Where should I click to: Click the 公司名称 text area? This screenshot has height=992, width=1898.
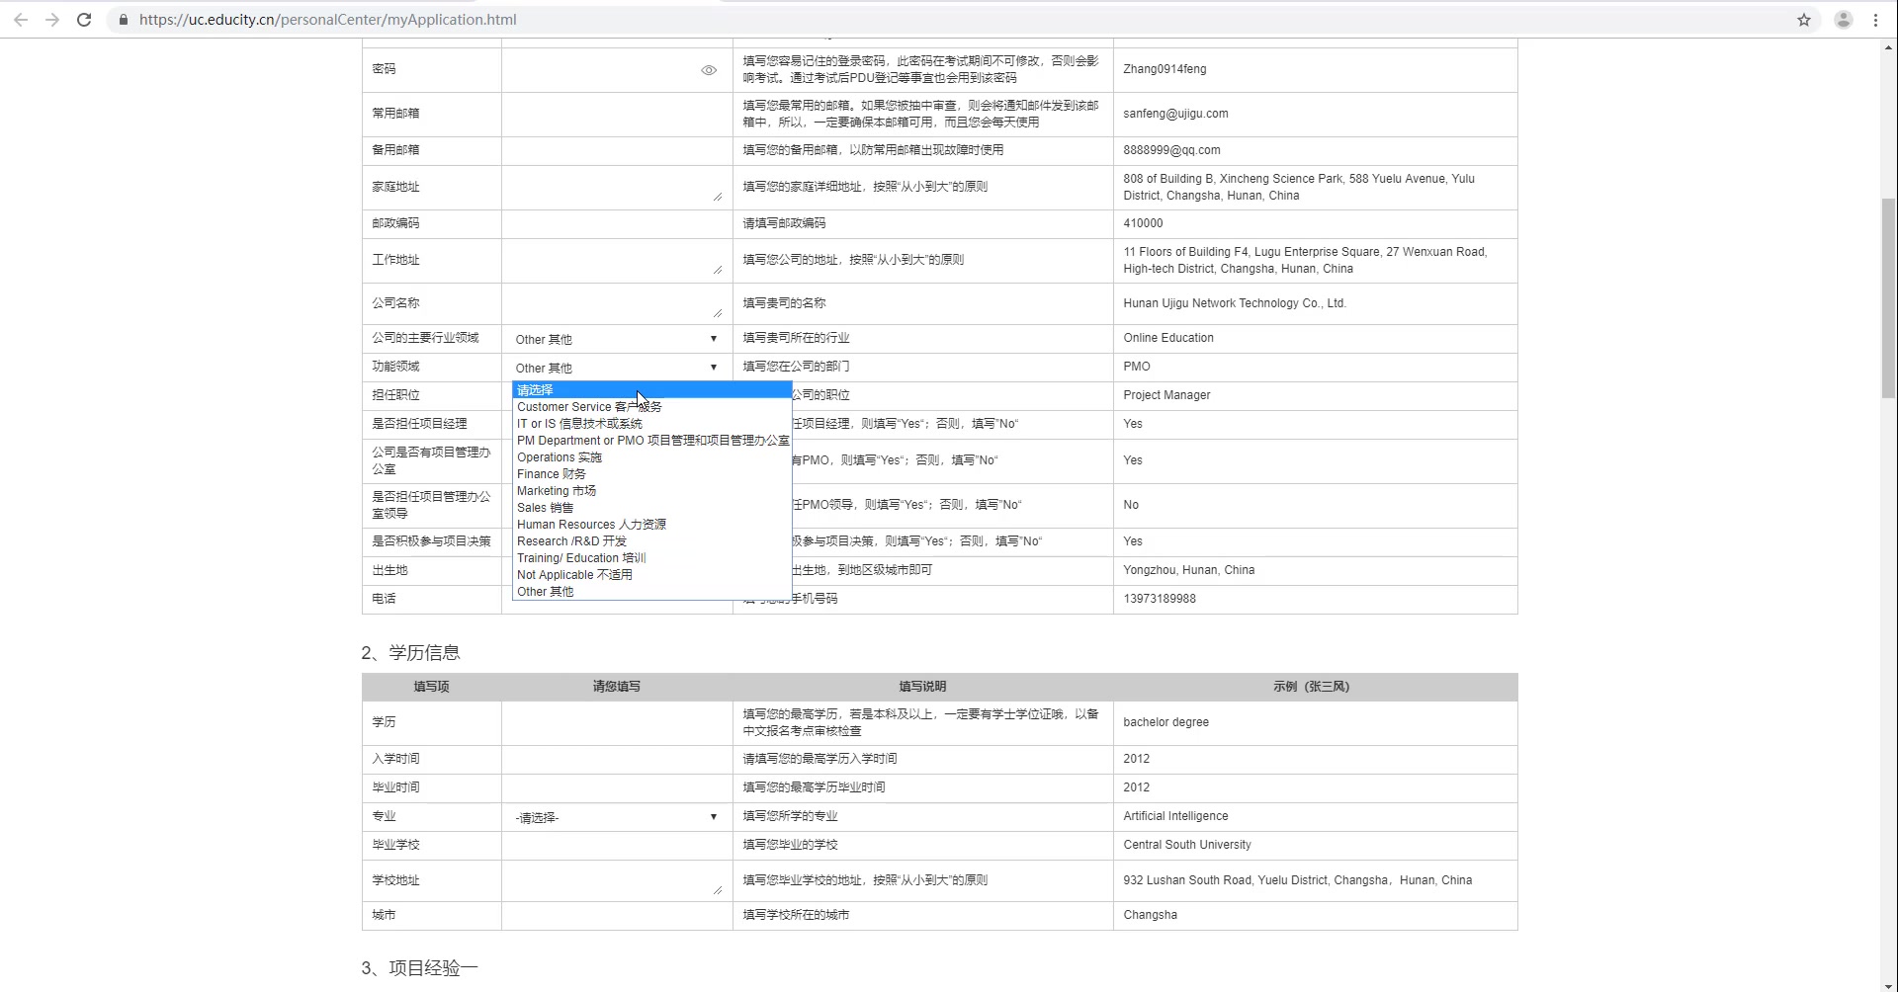617,303
